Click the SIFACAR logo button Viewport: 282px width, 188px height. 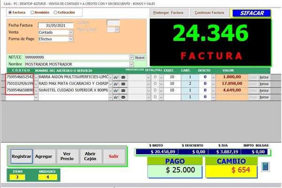251,13
